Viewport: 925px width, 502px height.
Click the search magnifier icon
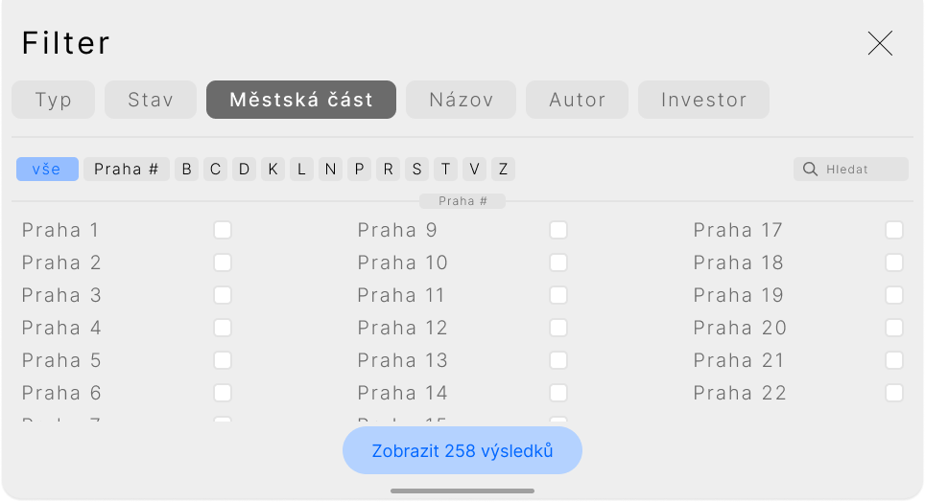(x=810, y=170)
